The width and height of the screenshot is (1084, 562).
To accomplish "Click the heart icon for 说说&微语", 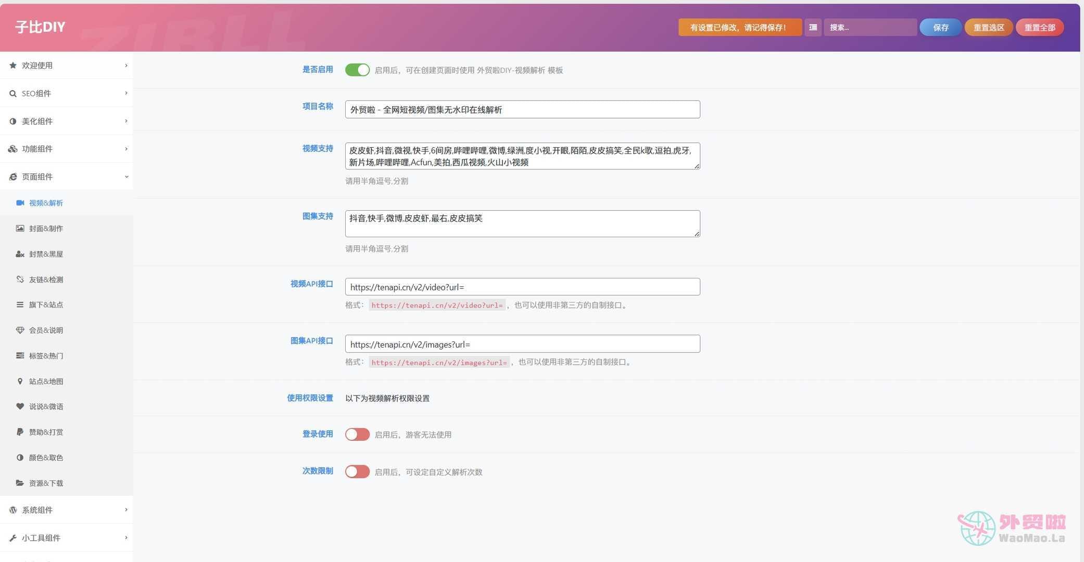I will click(x=20, y=406).
